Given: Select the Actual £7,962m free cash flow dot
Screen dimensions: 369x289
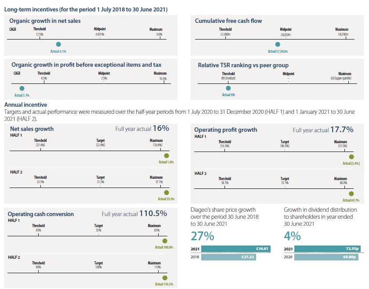Looking at the screenshot, I should tap(277, 44).
